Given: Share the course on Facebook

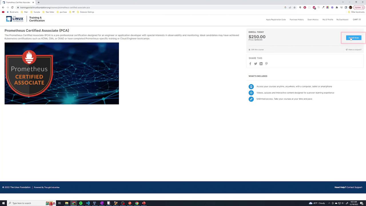Looking at the screenshot, I should pos(250,64).
